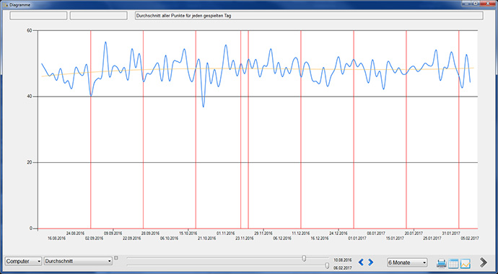Select the line chart view icon
The width and height of the screenshot is (498, 274).
466,263
